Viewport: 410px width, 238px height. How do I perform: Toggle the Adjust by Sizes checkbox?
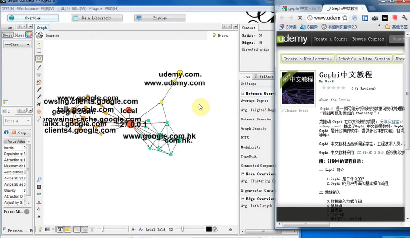(25, 202)
